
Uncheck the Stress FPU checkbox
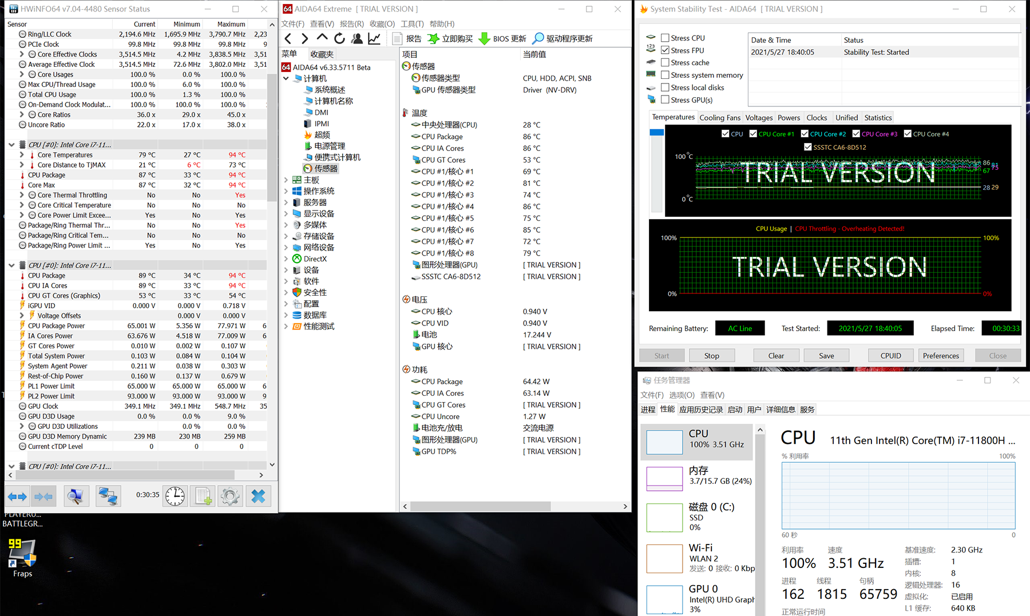[x=665, y=50]
